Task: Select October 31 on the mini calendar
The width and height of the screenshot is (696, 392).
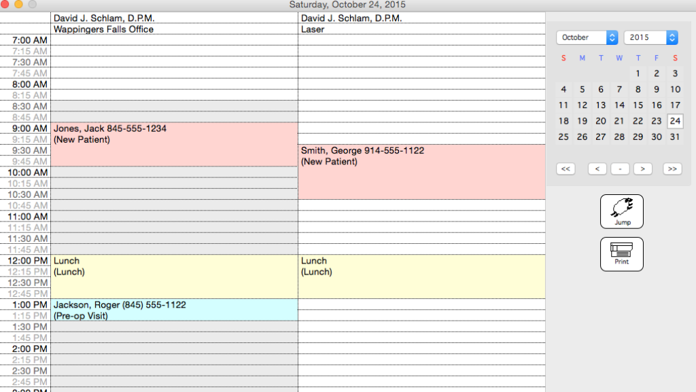Action: pos(675,137)
